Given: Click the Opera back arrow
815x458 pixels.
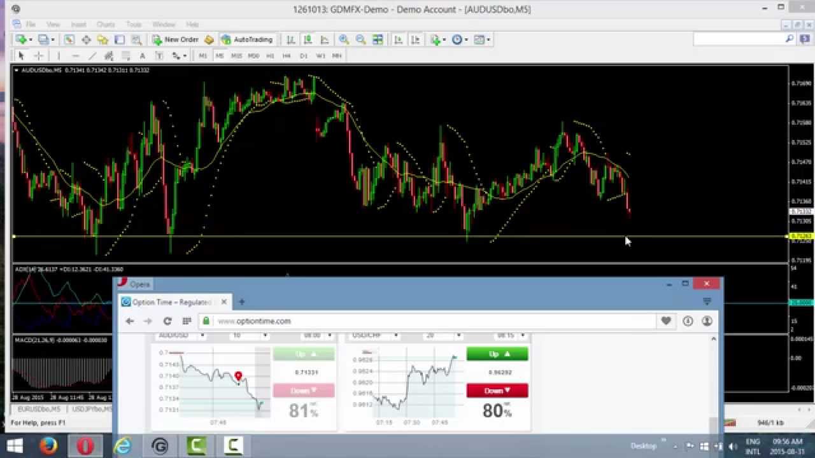Looking at the screenshot, I should [x=130, y=321].
